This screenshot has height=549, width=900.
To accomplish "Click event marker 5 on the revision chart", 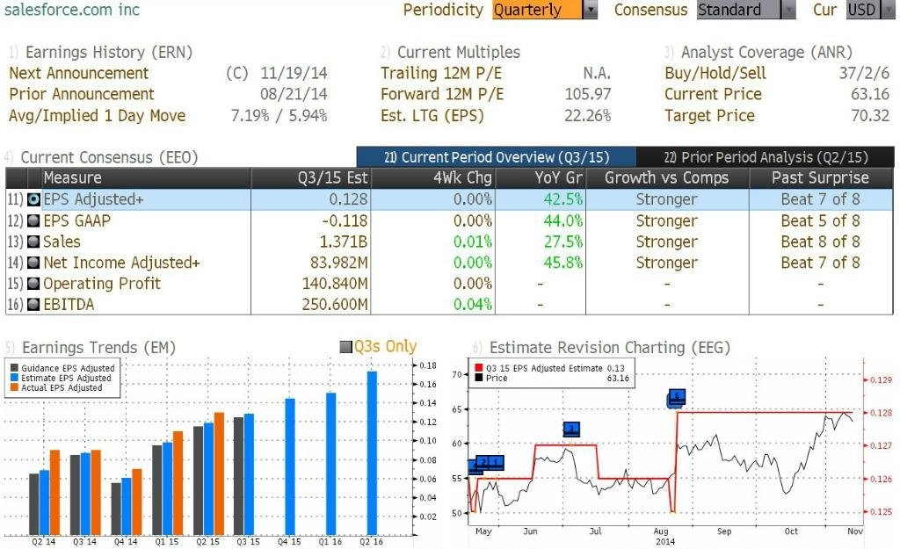I will pyautogui.click(x=678, y=396).
